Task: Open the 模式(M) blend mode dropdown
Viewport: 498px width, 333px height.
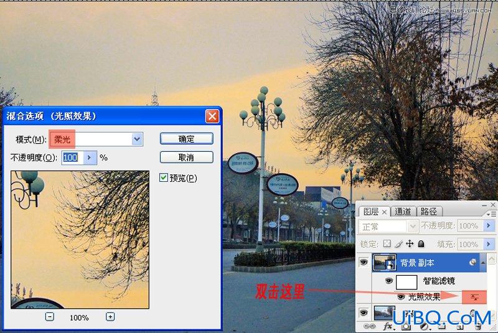Action: click(137, 139)
